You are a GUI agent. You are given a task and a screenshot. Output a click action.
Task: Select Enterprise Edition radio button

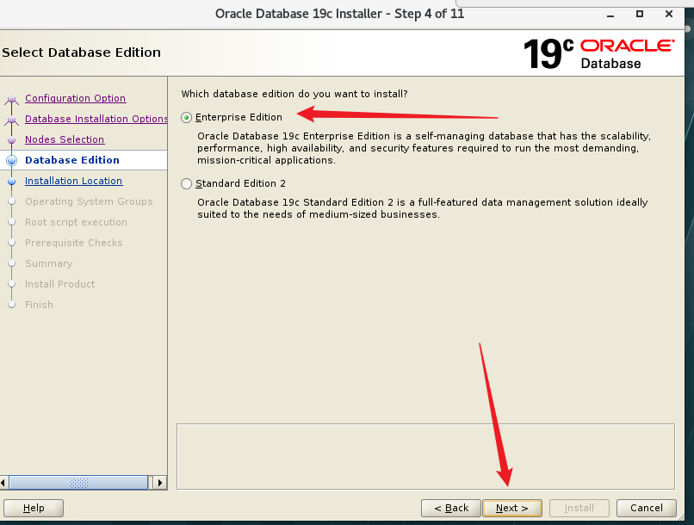(186, 117)
